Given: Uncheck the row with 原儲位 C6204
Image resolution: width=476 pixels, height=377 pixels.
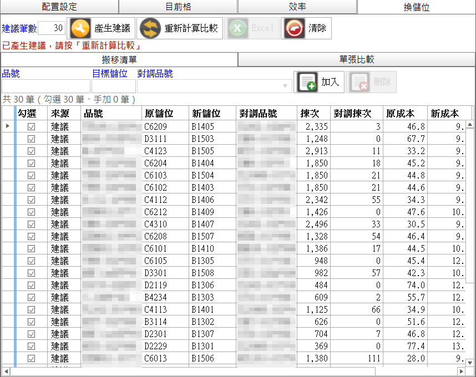Looking at the screenshot, I should [31, 163].
